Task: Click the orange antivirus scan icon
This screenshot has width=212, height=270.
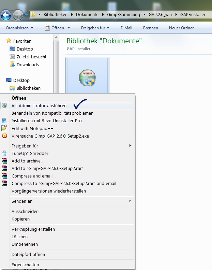Action: pos(4,136)
